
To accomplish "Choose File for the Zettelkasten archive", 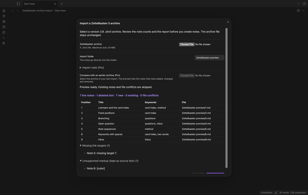I will click(x=187, y=44).
